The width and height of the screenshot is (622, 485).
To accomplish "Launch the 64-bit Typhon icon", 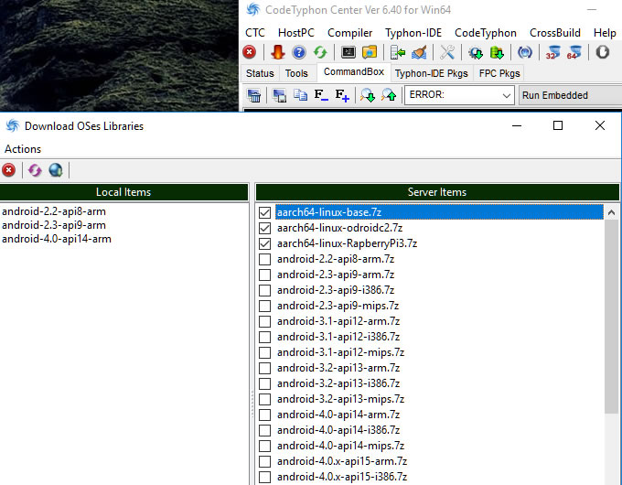I will [574, 52].
